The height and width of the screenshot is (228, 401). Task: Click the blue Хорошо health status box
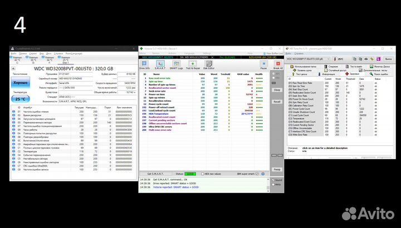(20, 81)
